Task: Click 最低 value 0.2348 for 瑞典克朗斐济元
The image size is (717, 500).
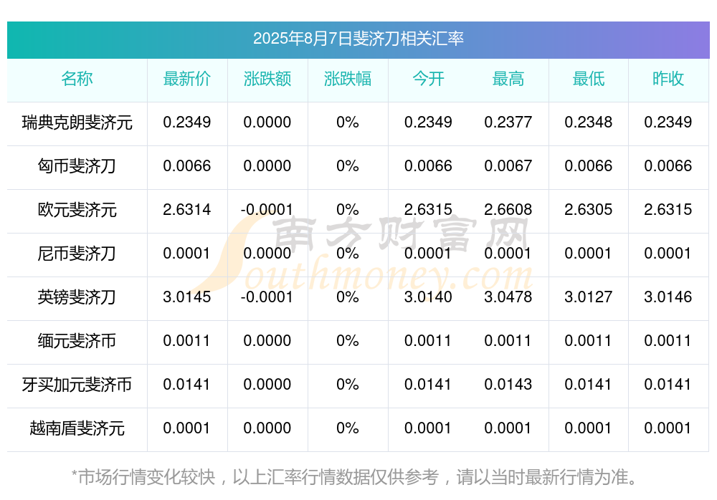Action: [x=589, y=122]
